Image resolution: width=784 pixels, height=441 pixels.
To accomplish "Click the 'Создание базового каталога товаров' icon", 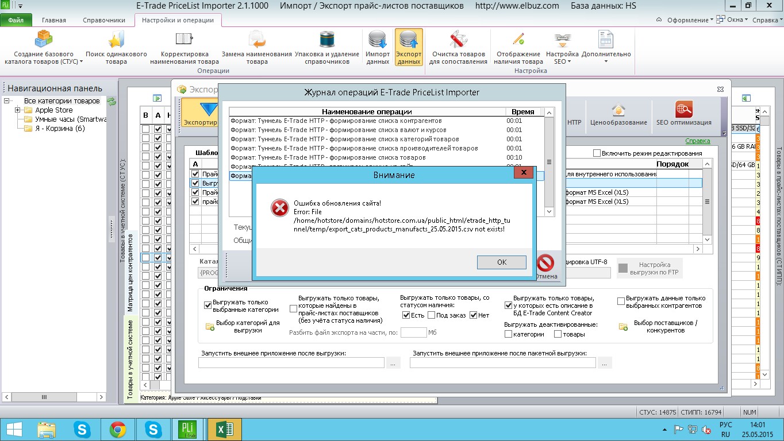I will coord(44,39).
